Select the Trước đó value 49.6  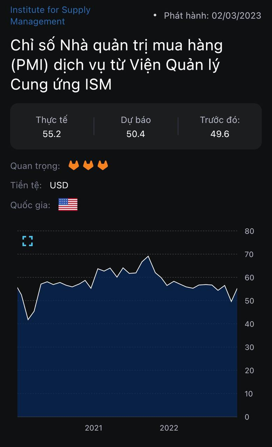tap(220, 134)
